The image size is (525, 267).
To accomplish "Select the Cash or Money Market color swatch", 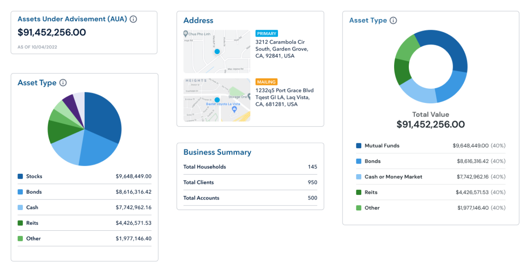I will [x=358, y=177].
